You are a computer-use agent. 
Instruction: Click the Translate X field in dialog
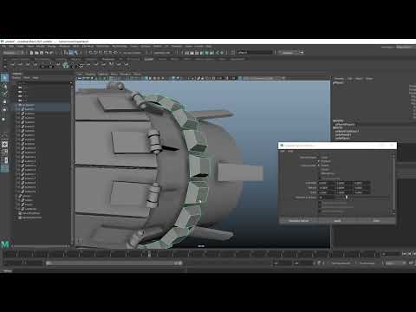pos(326,183)
